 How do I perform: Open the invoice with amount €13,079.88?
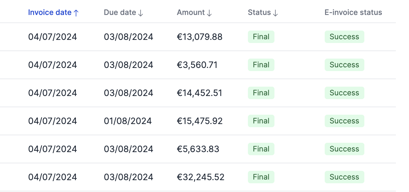(x=200, y=36)
